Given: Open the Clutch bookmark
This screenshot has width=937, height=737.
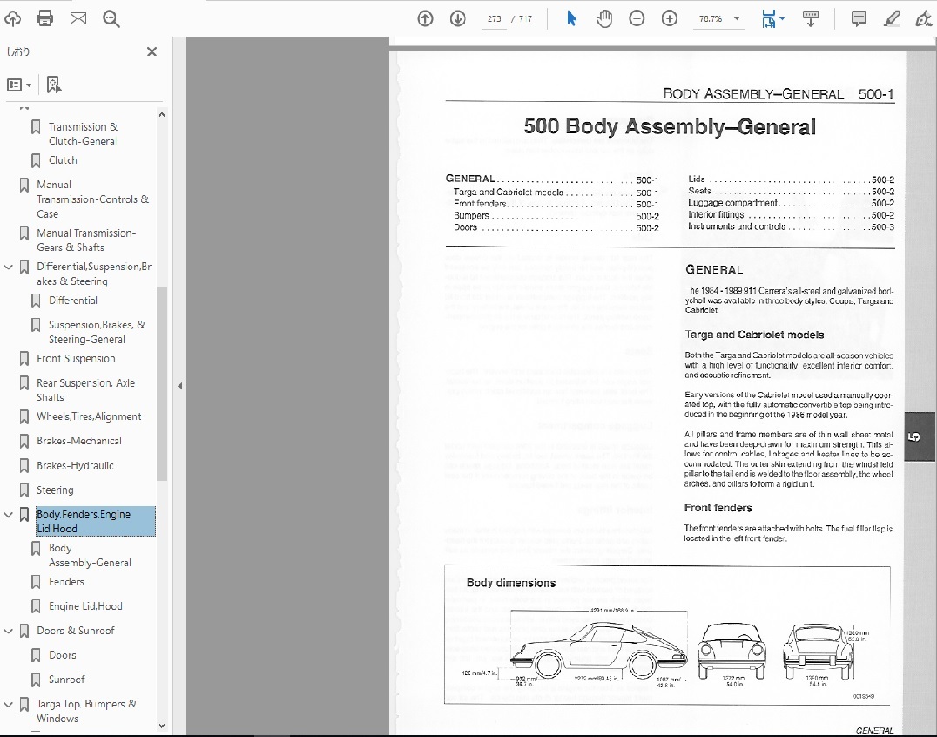Looking at the screenshot, I should [x=63, y=160].
